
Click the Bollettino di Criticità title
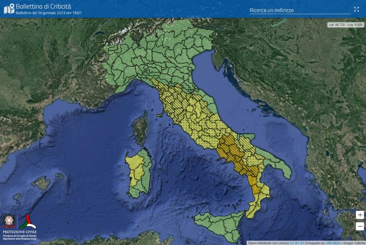coord(43,6)
